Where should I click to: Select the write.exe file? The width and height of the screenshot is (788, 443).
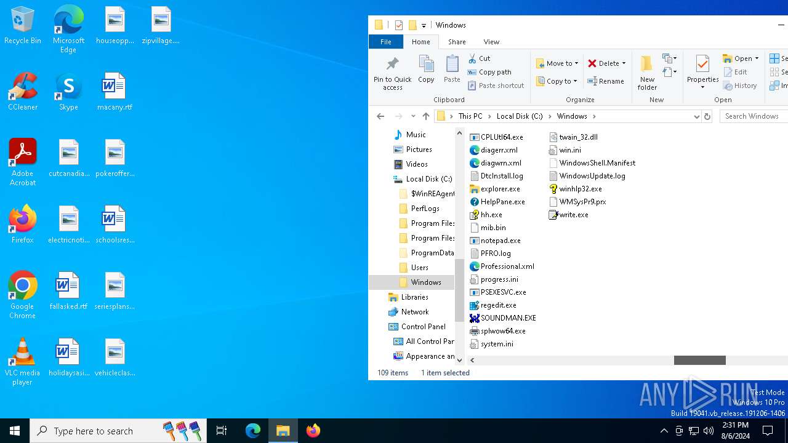pos(568,215)
